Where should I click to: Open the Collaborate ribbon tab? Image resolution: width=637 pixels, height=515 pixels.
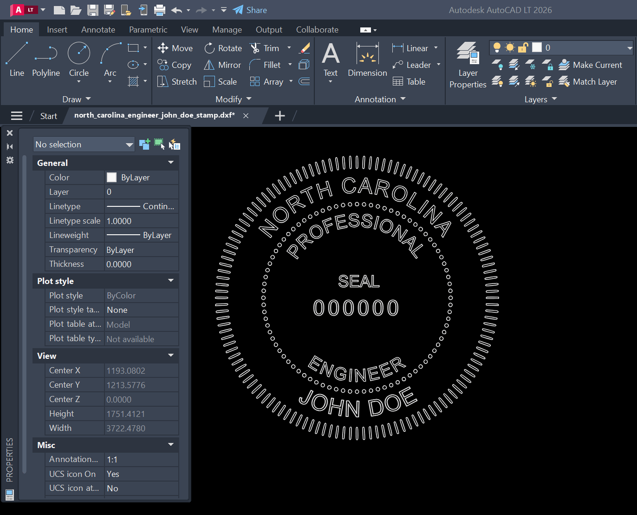click(317, 30)
